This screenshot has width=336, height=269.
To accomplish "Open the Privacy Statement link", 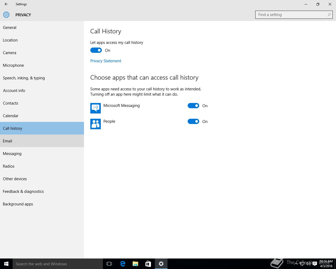I will (x=106, y=61).
